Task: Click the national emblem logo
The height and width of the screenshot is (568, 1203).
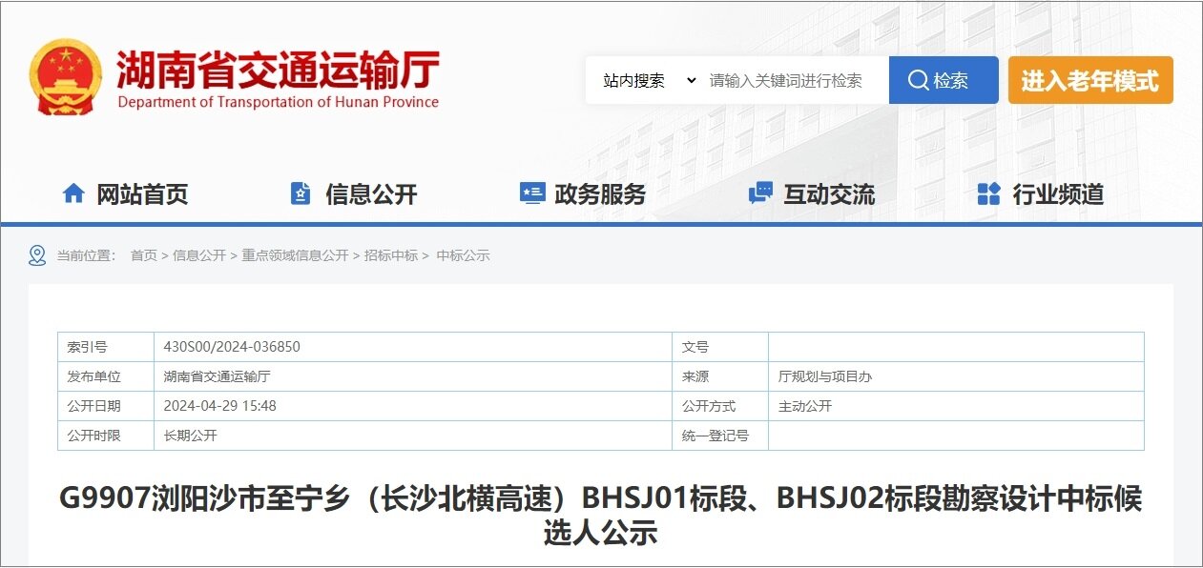Action: tap(65, 77)
